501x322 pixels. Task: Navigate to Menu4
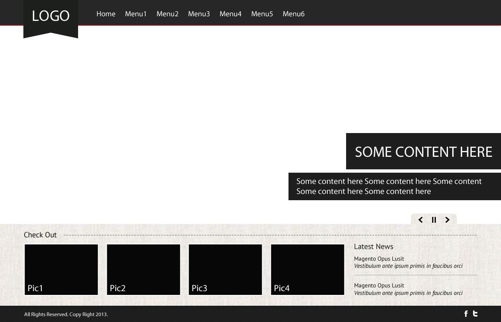click(x=230, y=14)
